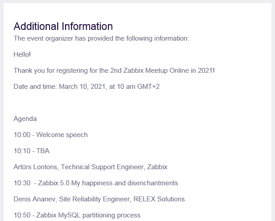Click the "GMT+2" timezone text

[150, 87]
